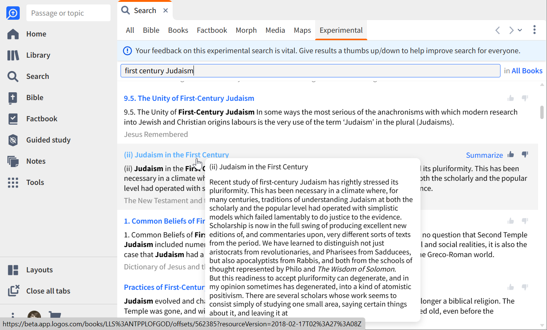The image size is (547, 330).
Task: Expand the history dropdown chevron
Action: (x=520, y=30)
